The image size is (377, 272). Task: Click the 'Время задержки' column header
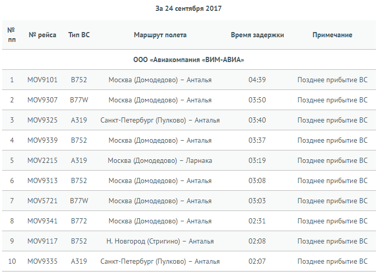coord(257,35)
